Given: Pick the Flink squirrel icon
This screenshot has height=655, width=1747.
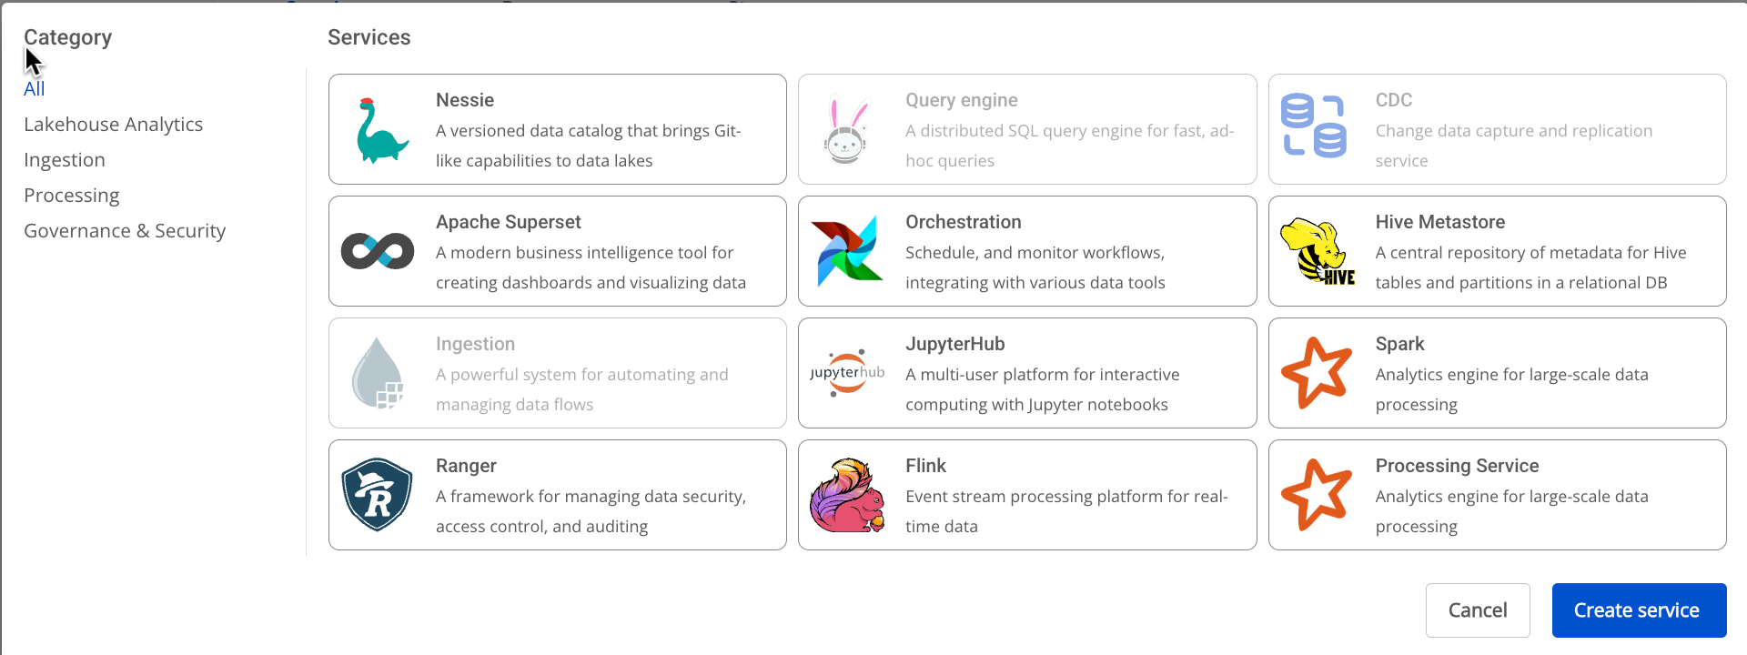Looking at the screenshot, I should [x=847, y=495].
